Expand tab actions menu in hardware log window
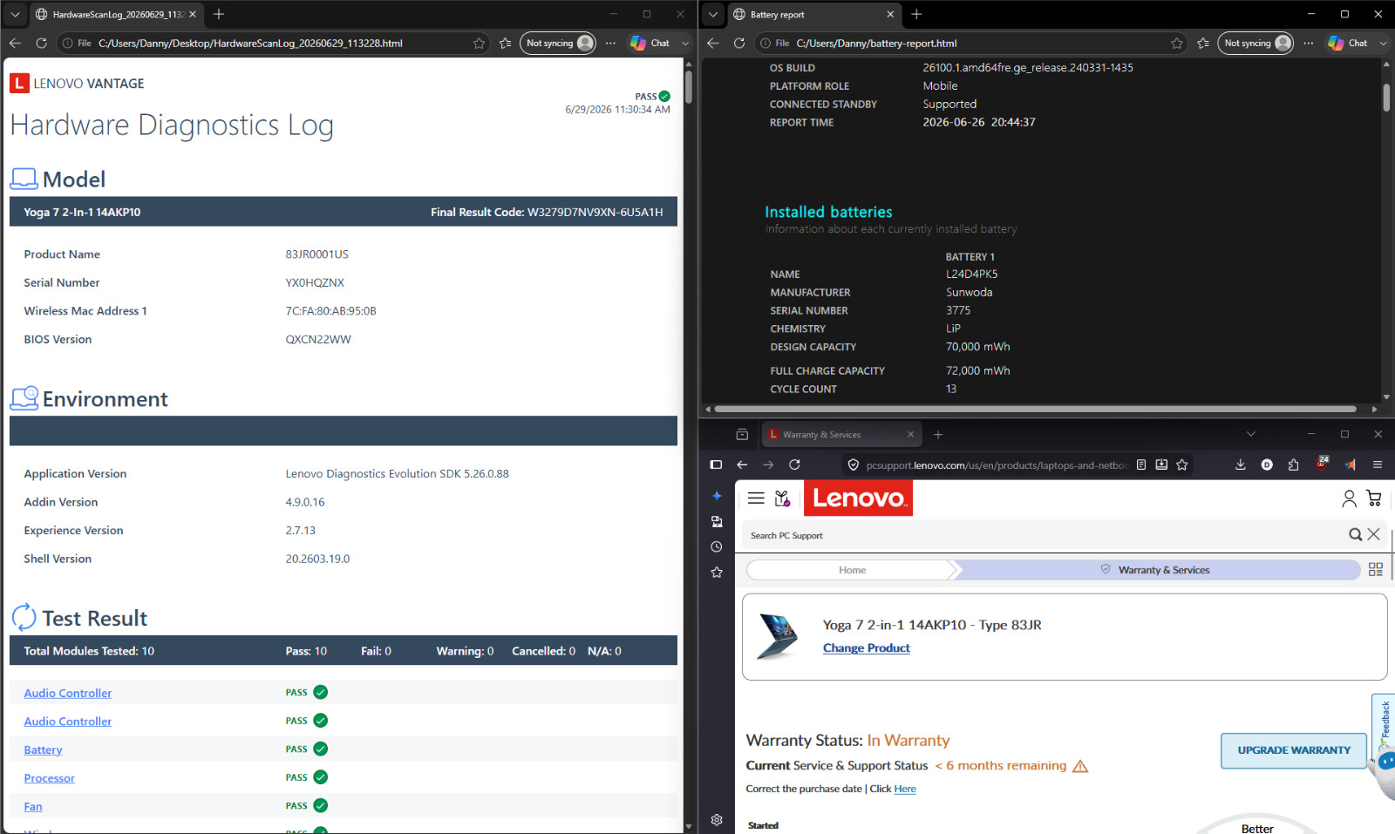This screenshot has width=1395, height=834. click(x=15, y=14)
